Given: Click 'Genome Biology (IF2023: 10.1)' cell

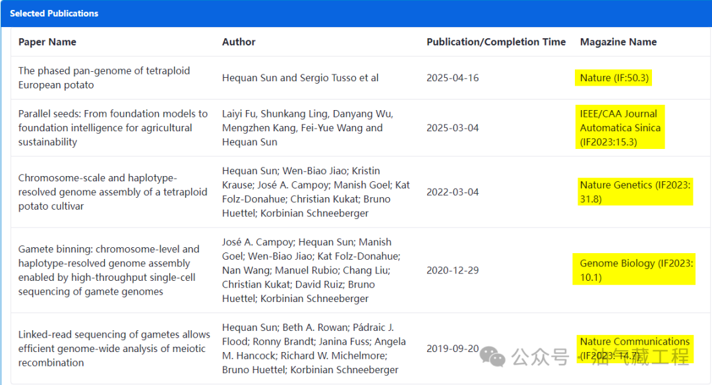Looking at the screenshot, I should tap(634, 269).
